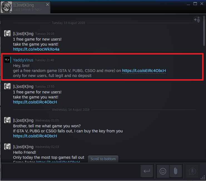The width and height of the screenshot is (206, 181).
Task: Click [L]ost[K]ing avatar at Tuesday 20:16 message
Action: pos(7,33)
